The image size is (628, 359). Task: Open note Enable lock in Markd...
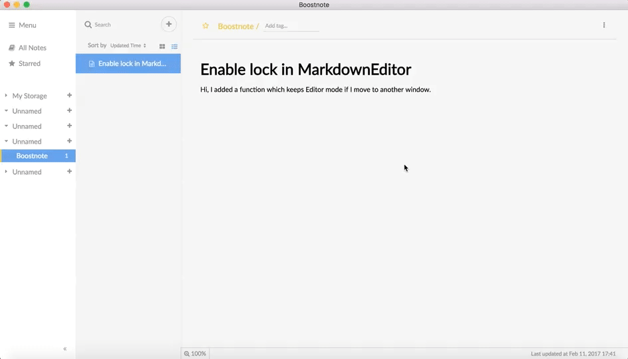128,64
